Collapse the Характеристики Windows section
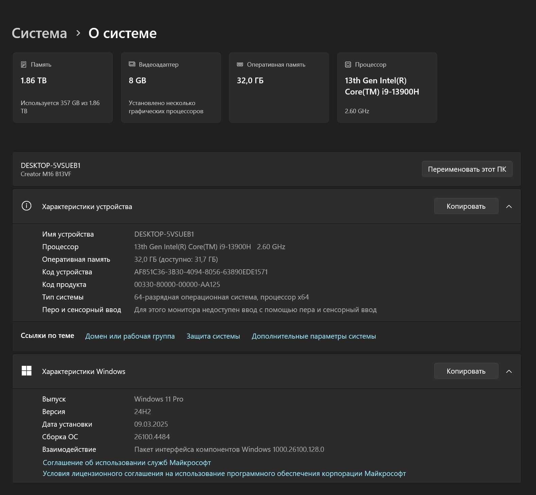This screenshot has width=536, height=495. (x=509, y=371)
